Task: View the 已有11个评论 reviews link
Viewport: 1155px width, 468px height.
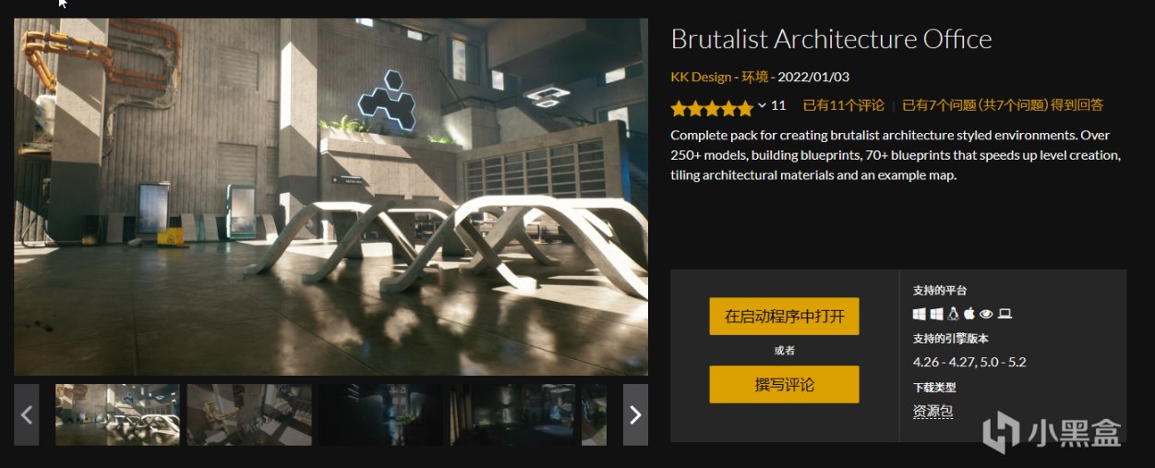Action: (x=844, y=105)
